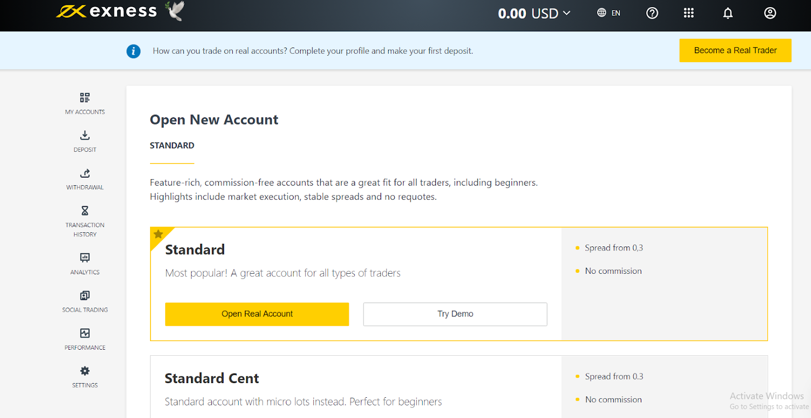Open Transaction History hourglass icon
811x418 pixels.
[85, 211]
